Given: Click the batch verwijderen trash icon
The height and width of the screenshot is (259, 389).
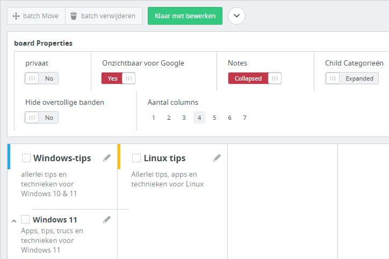Looking at the screenshot, I should (x=74, y=16).
